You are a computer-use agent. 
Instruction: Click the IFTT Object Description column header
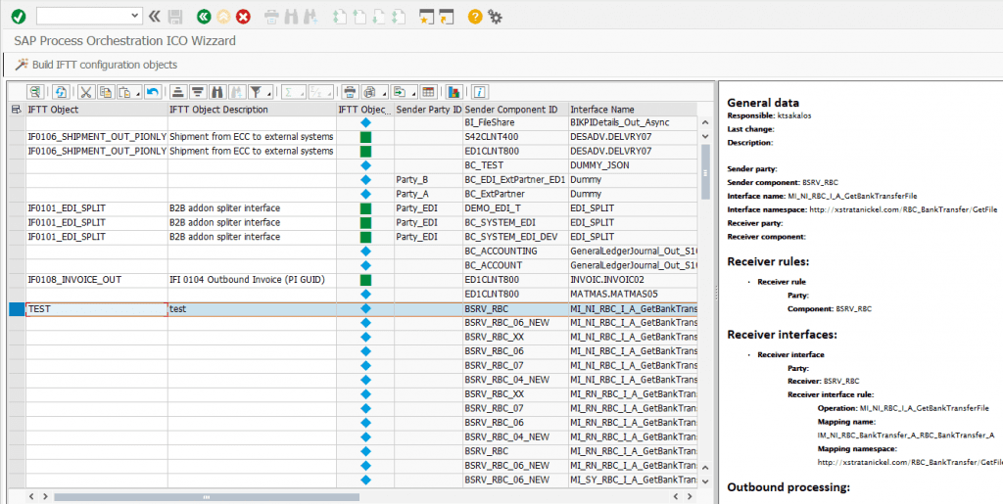coord(253,110)
